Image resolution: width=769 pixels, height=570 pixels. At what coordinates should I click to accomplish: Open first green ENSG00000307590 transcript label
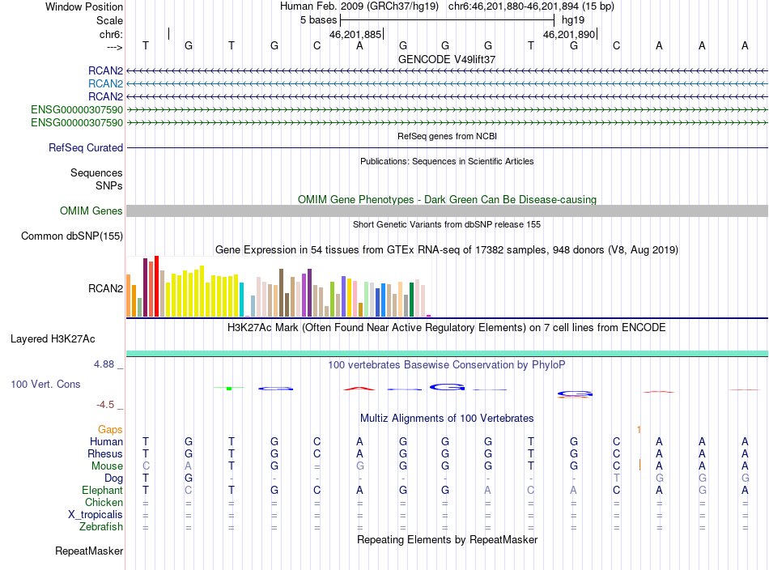(x=77, y=110)
